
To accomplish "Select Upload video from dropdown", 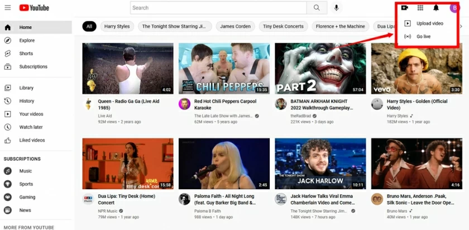I will click(429, 23).
